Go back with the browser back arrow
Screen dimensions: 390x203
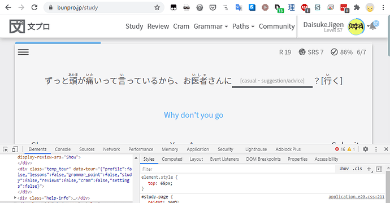click(x=8, y=7)
